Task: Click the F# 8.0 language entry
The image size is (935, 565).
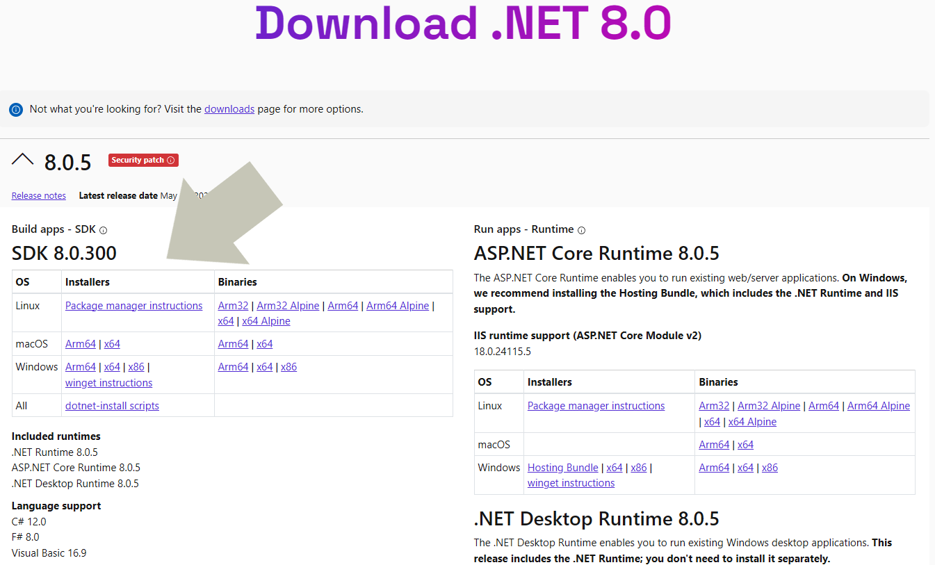Action: point(26,537)
